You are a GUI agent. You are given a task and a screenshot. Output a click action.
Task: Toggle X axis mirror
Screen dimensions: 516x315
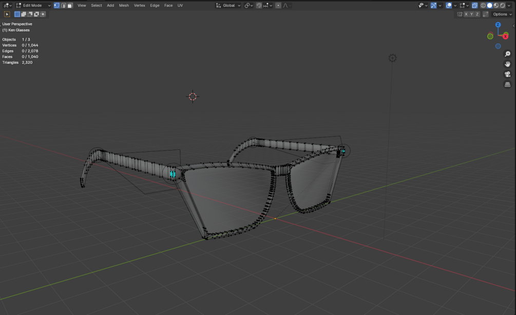click(x=466, y=14)
